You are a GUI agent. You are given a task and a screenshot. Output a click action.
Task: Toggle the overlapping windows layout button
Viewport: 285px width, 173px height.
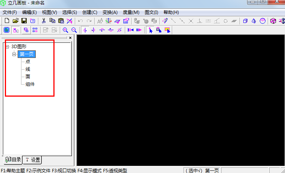click(26, 30)
